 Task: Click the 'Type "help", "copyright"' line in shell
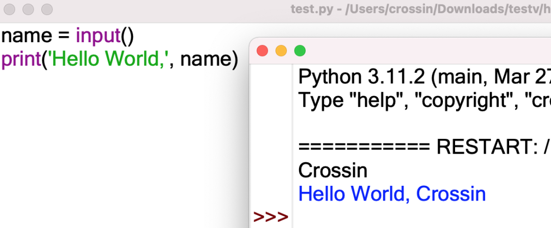tap(424, 100)
